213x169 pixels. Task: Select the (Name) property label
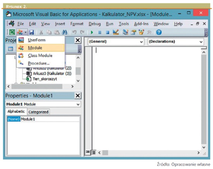coord(14,119)
